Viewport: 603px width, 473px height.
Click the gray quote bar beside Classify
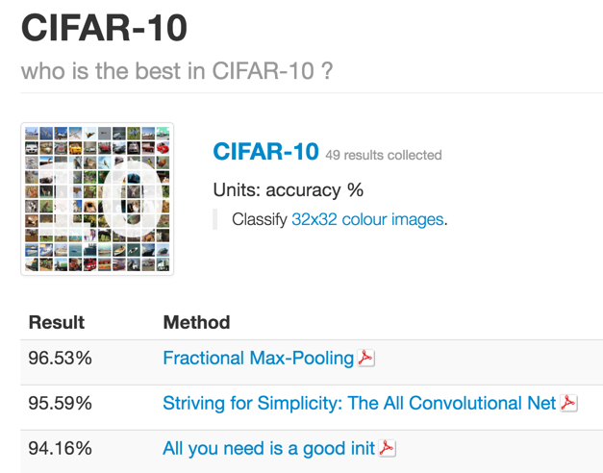(215, 219)
